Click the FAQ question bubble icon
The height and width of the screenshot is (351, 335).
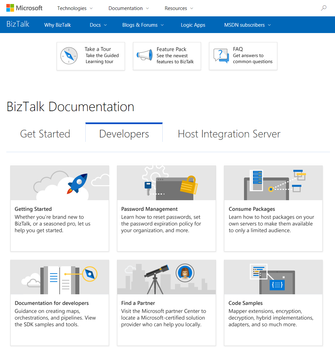[221, 55]
